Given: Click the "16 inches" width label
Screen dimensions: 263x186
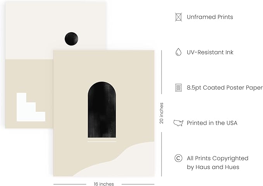Looking at the screenshot, I should pos(104,184).
